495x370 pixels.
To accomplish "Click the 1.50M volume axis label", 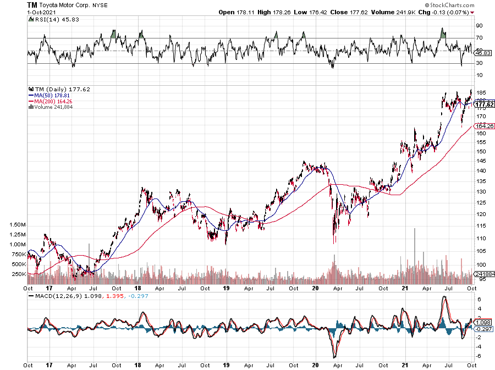I will pyautogui.click(x=18, y=225).
